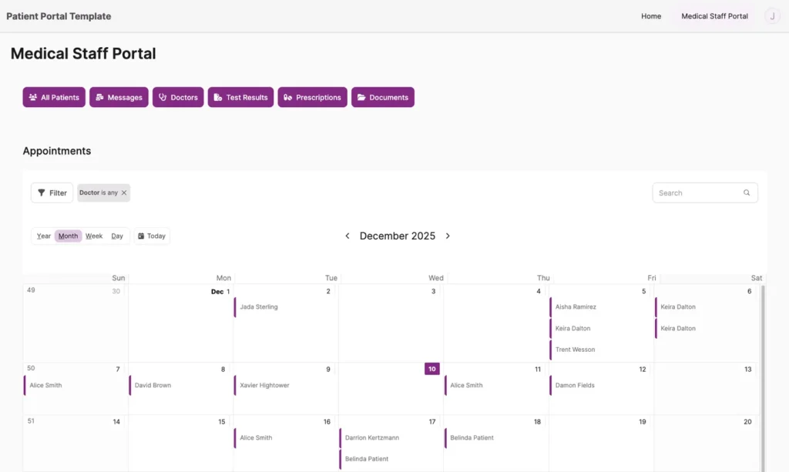Click the All Patients users icon
The height and width of the screenshot is (472, 789).
pos(33,98)
